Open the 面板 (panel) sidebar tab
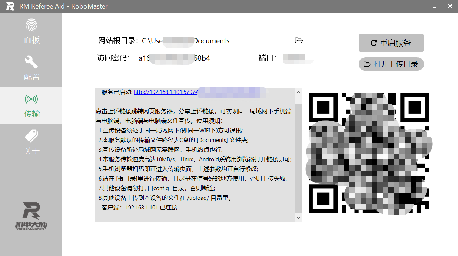This screenshot has width=458, height=256. [x=31, y=31]
